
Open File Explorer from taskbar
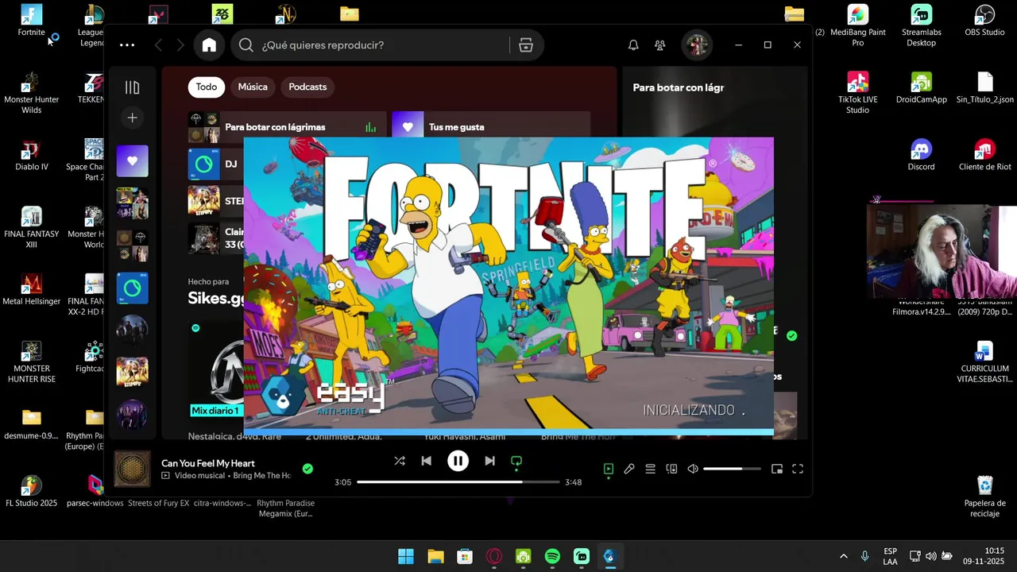[x=435, y=556]
